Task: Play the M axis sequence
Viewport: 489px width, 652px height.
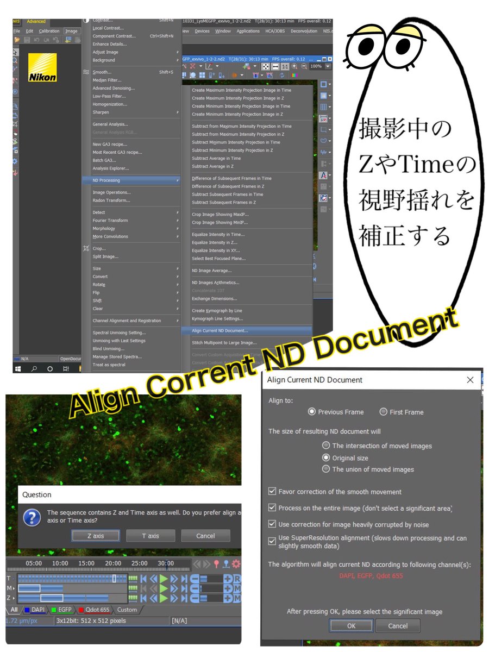Action: coord(163,588)
